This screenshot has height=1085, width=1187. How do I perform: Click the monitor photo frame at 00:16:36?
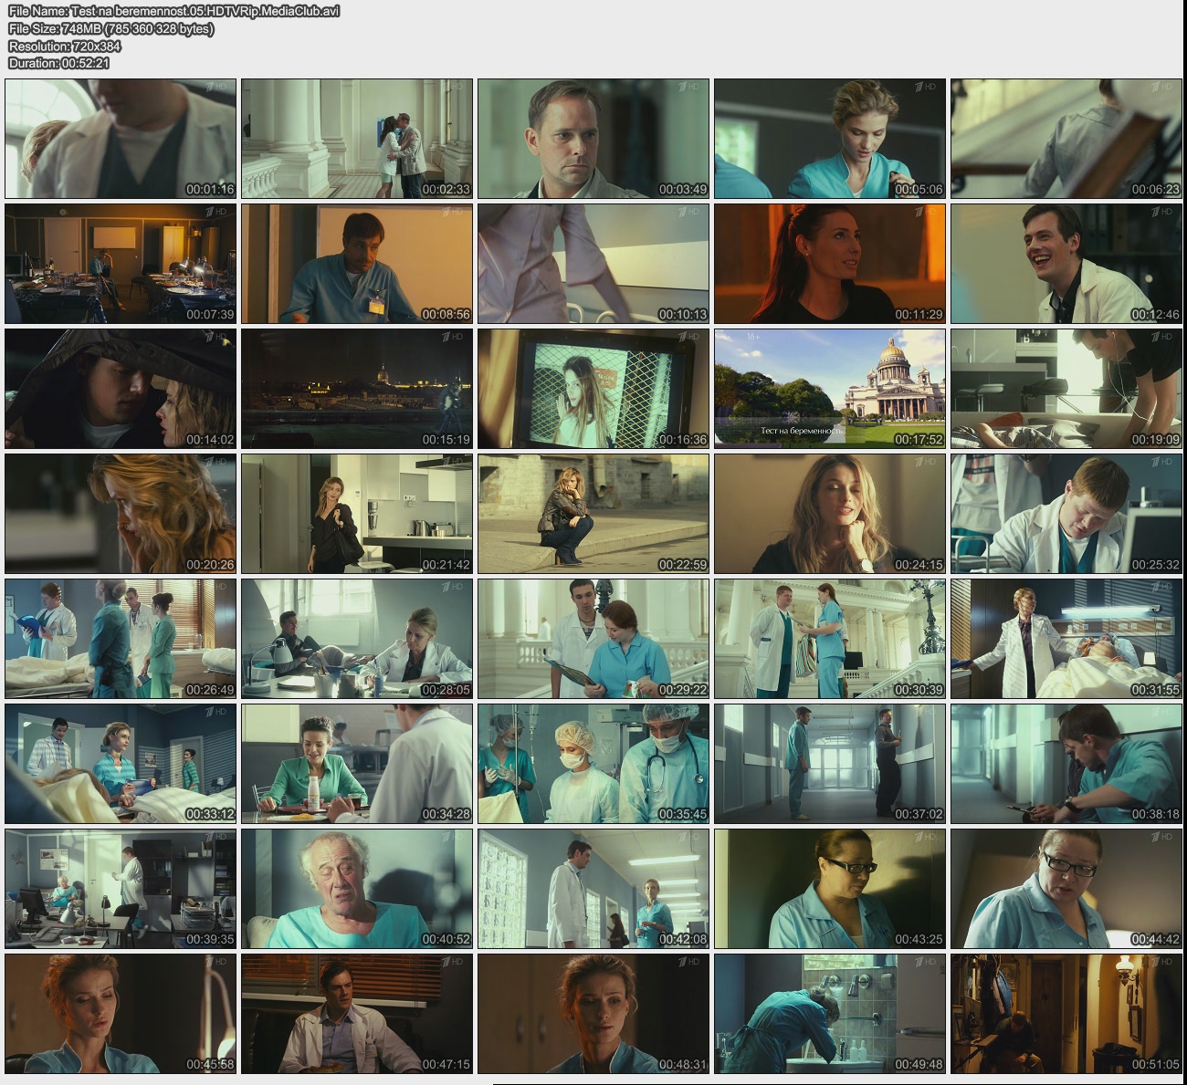pos(593,389)
